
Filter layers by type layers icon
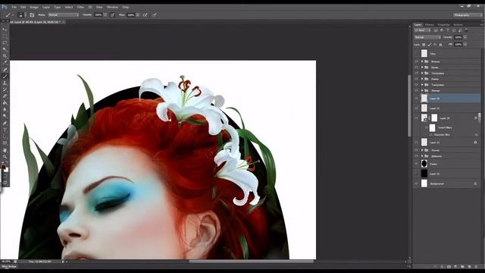pyautogui.click(x=448, y=30)
